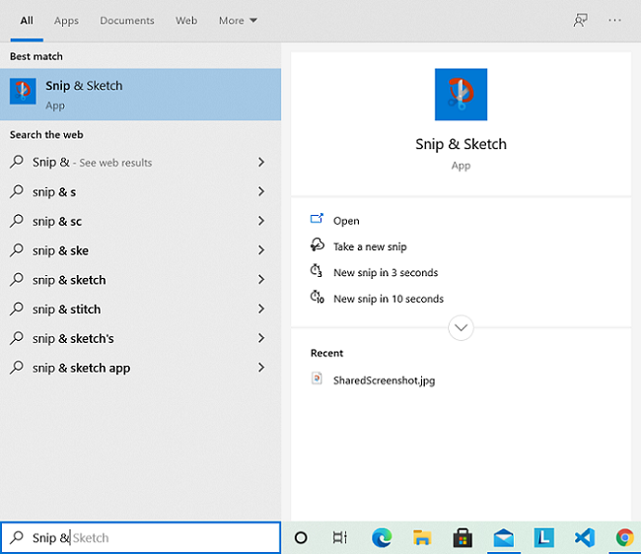The width and height of the screenshot is (641, 554).
Task: Launch Visual Studio Code from taskbar
Action: tap(584, 537)
